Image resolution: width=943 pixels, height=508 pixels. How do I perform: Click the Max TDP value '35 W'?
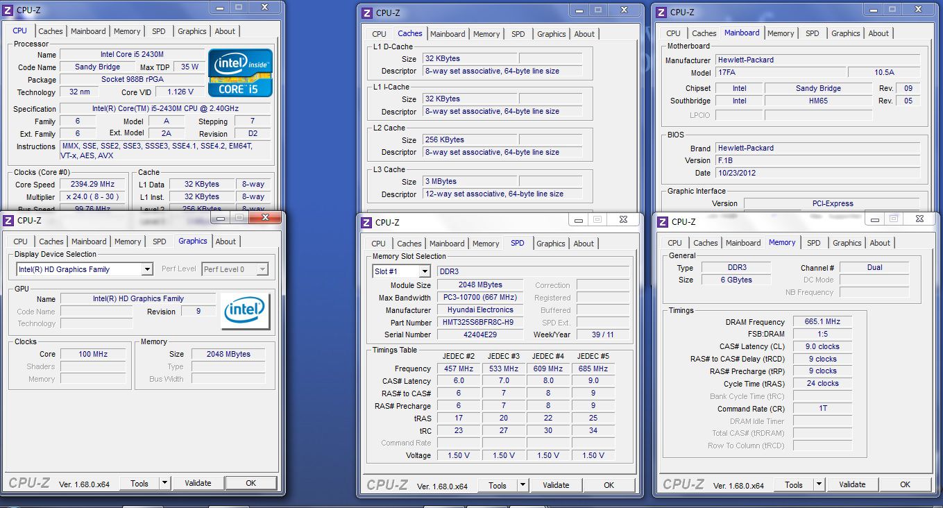(x=189, y=67)
